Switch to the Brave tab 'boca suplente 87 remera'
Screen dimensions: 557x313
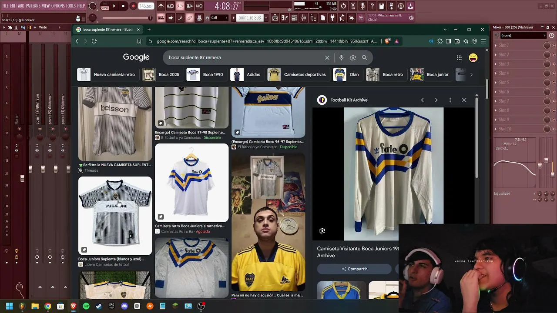tap(108, 30)
